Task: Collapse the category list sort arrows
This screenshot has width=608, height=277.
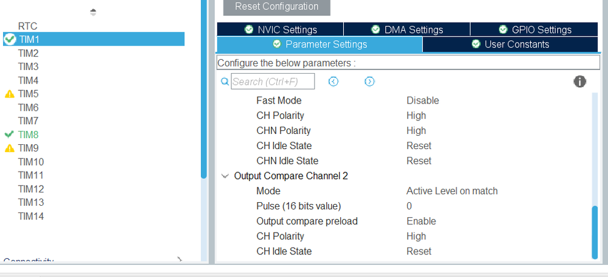Action: (x=93, y=12)
